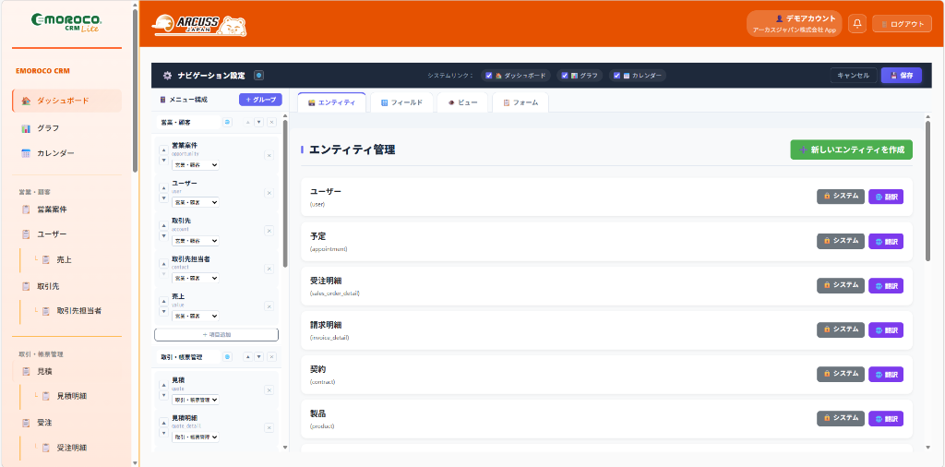The height and width of the screenshot is (467, 945).
Task: Open group dropdown for 営業案件
Action: click(196, 165)
